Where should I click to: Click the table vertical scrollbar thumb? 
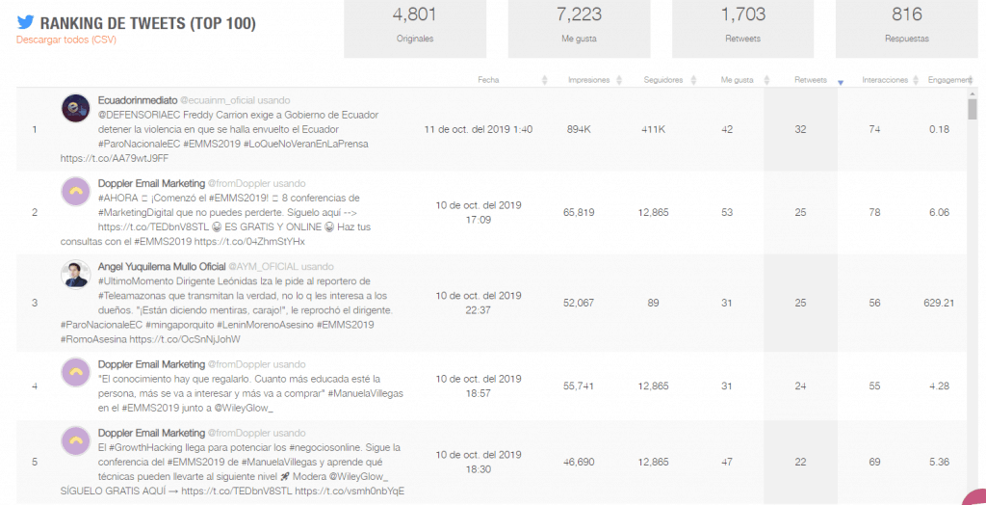[x=973, y=108]
